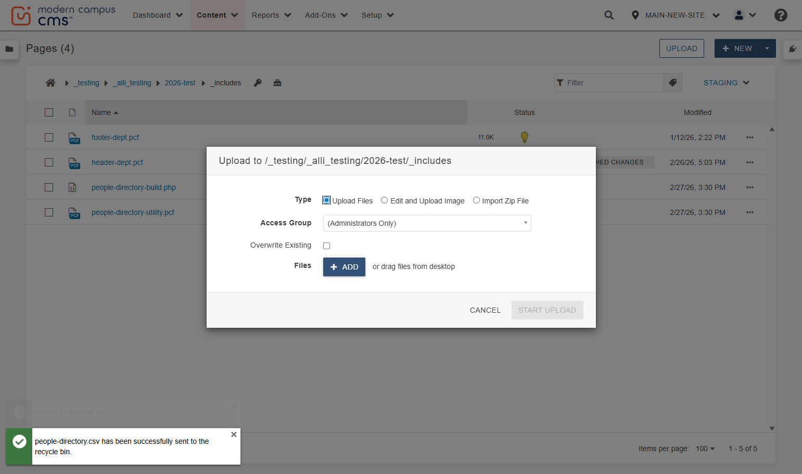Select Import Zip File option
The image size is (802, 474).
476,200
